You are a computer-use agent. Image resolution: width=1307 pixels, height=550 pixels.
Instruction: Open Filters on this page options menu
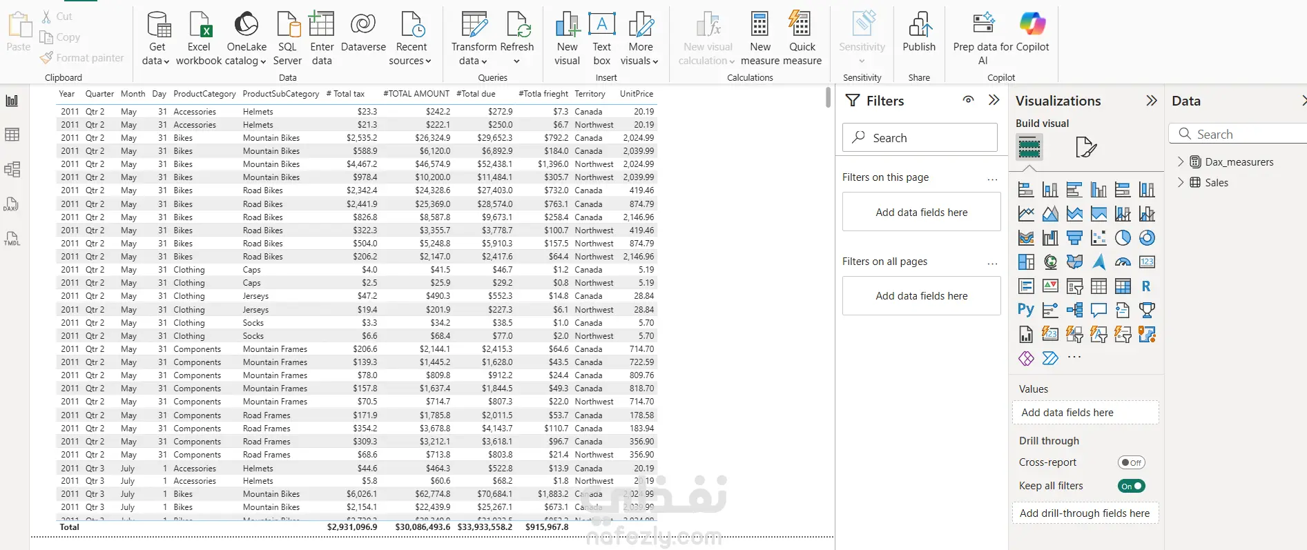click(992, 179)
